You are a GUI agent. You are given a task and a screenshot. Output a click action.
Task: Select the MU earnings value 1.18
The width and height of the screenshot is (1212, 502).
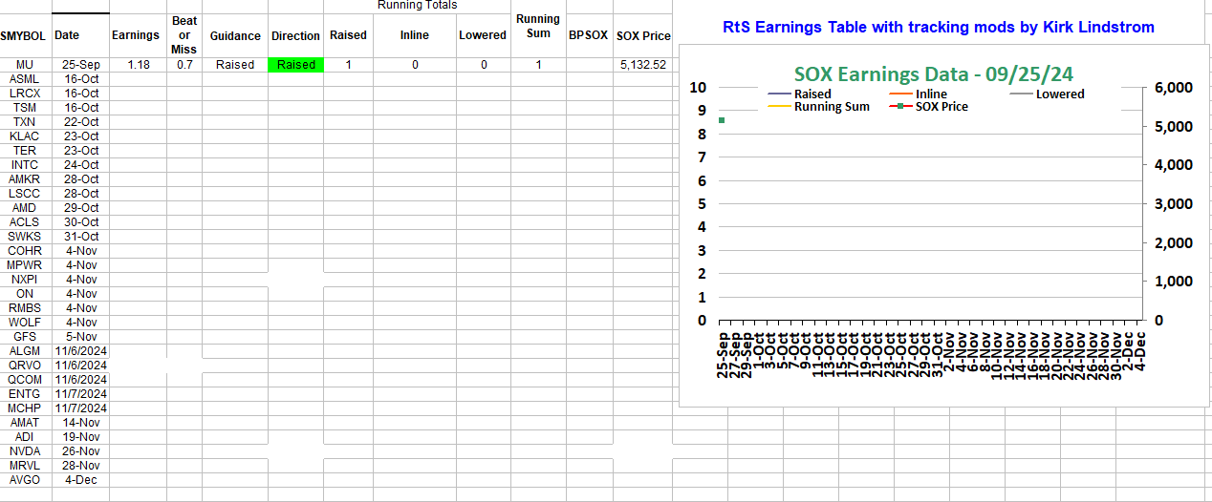pos(138,65)
